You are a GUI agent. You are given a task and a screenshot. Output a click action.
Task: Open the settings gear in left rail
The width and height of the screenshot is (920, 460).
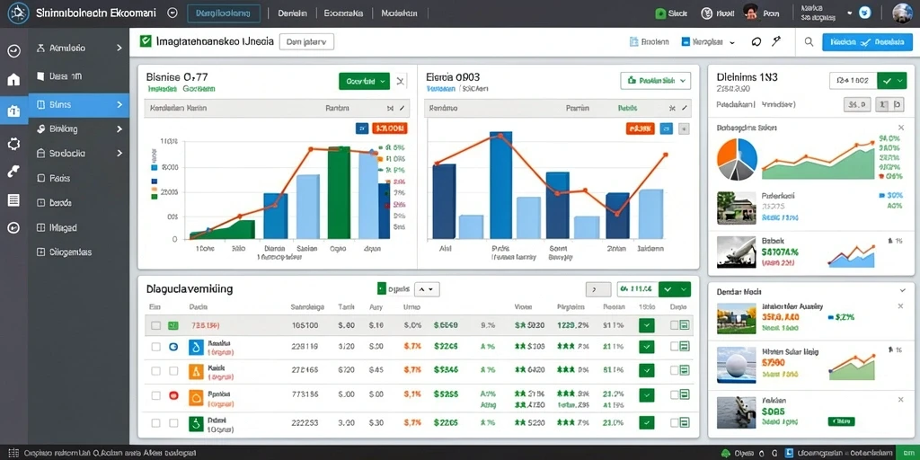pos(13,144)
